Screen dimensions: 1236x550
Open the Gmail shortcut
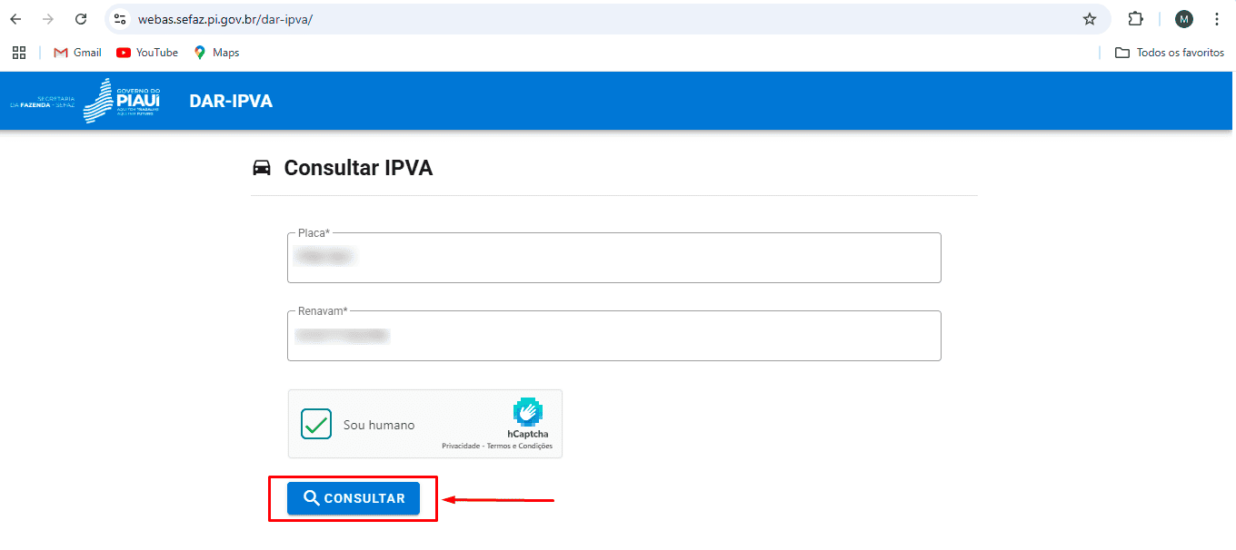coord(76,52)
